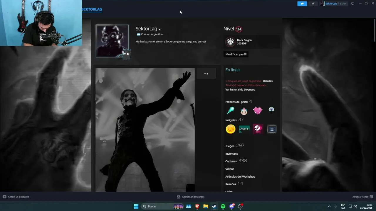Click the taskbar Buscar search box
The height and width of the screenshot is (211, 376).
163,206
